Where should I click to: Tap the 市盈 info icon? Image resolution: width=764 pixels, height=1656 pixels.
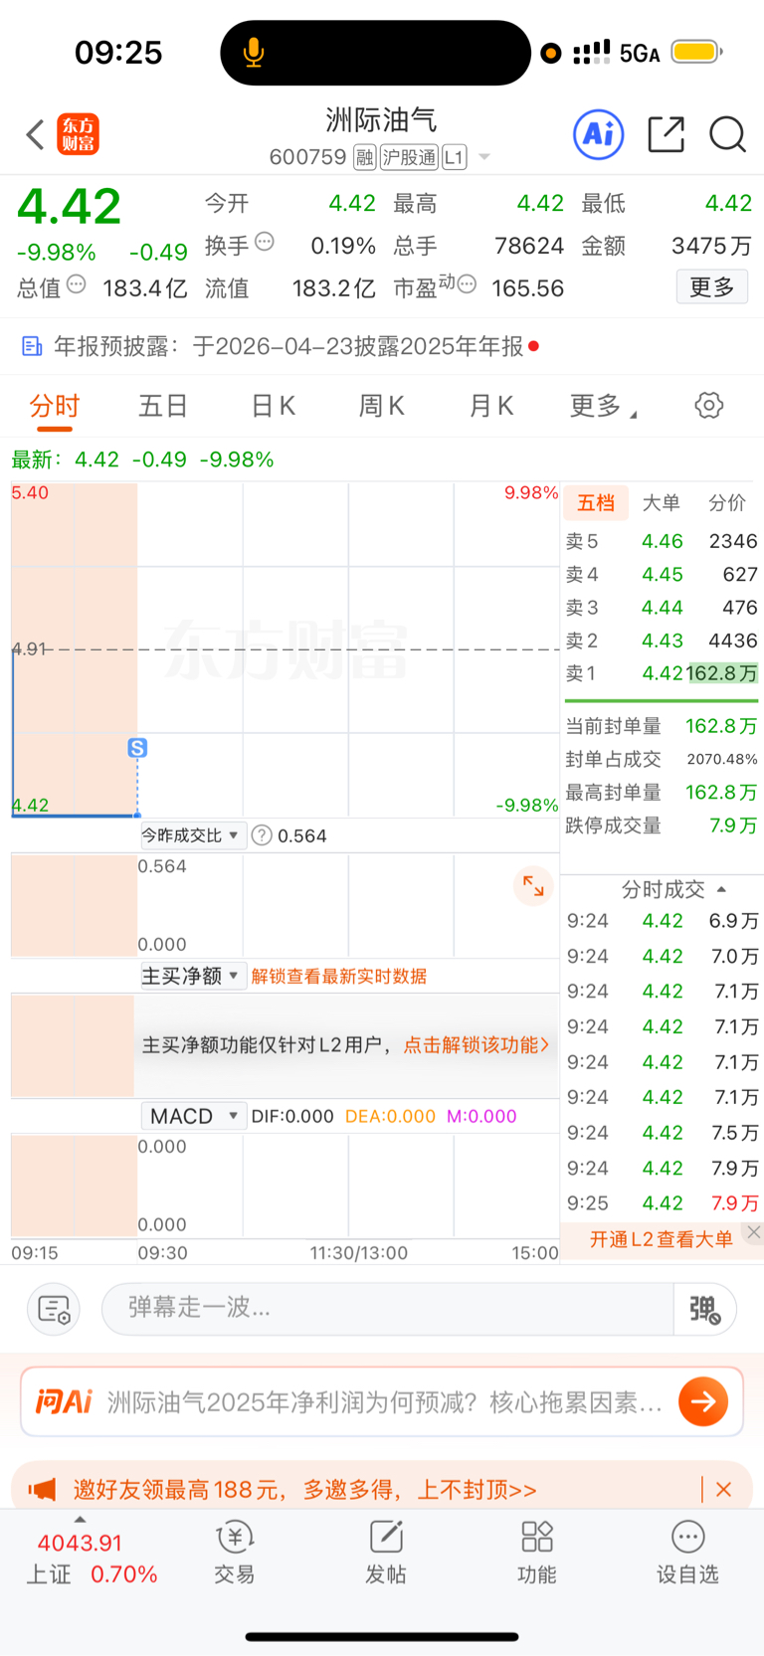point(466,284)
